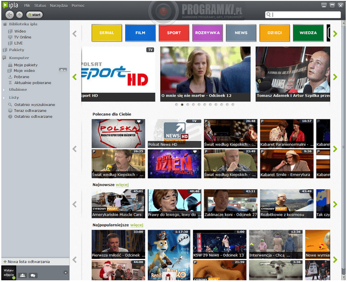Select the fifth carousel dot

click(x=199, y=105)
